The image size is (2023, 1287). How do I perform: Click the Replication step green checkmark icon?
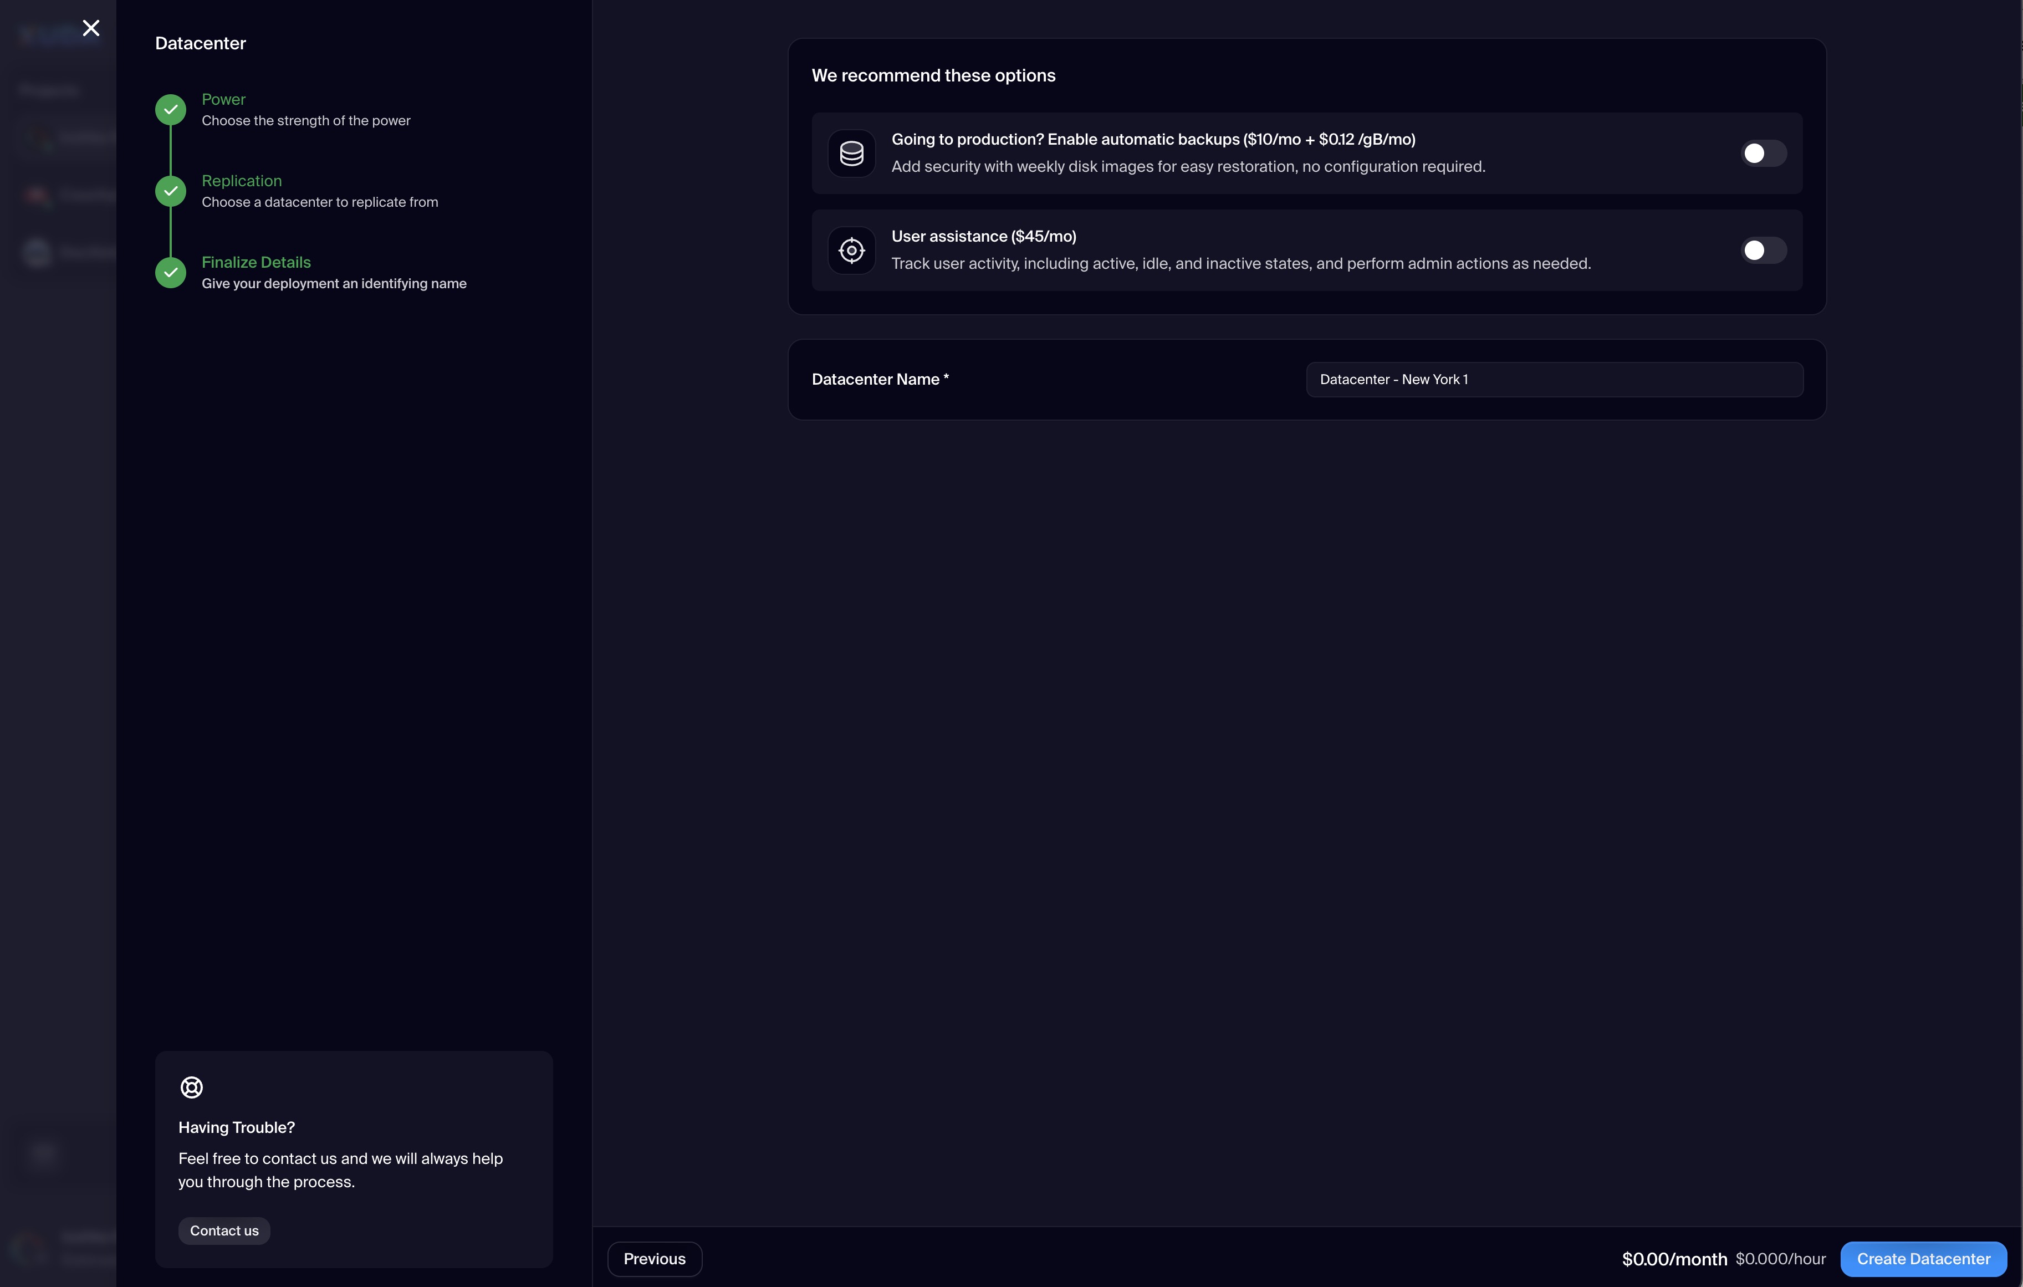click(x=171, y=192)
